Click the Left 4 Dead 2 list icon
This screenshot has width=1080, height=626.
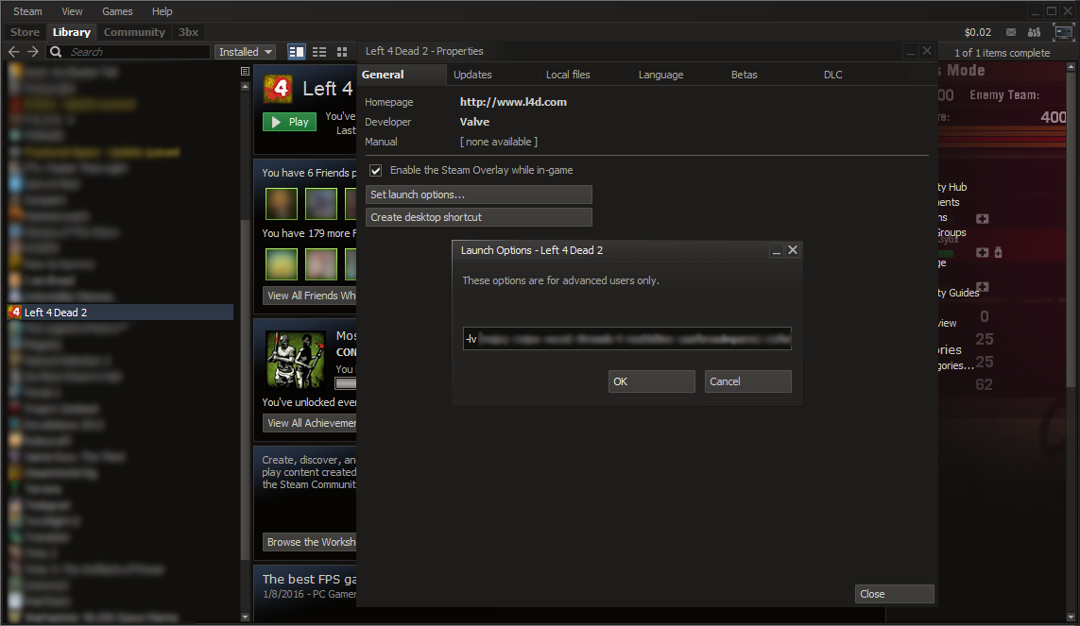(15, 313)
